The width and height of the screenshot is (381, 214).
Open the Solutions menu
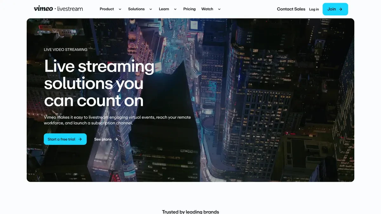click(x=136, y=9)
